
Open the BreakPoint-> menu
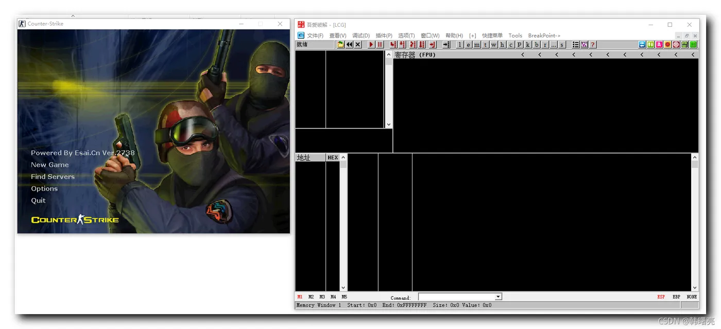click(x=544, y=35)
